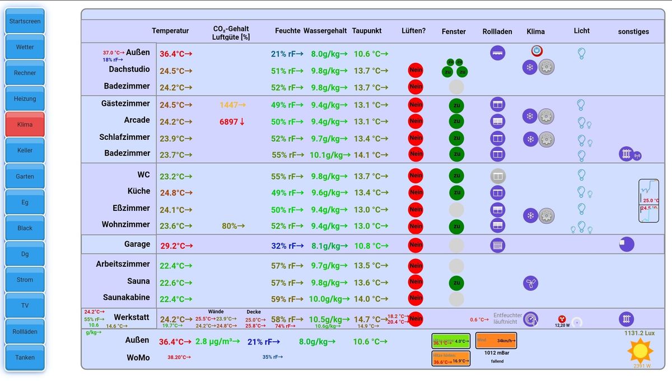Screen dimensions: 672x381
Task: Open the Rollläden page
Action: tap(25, 332)
